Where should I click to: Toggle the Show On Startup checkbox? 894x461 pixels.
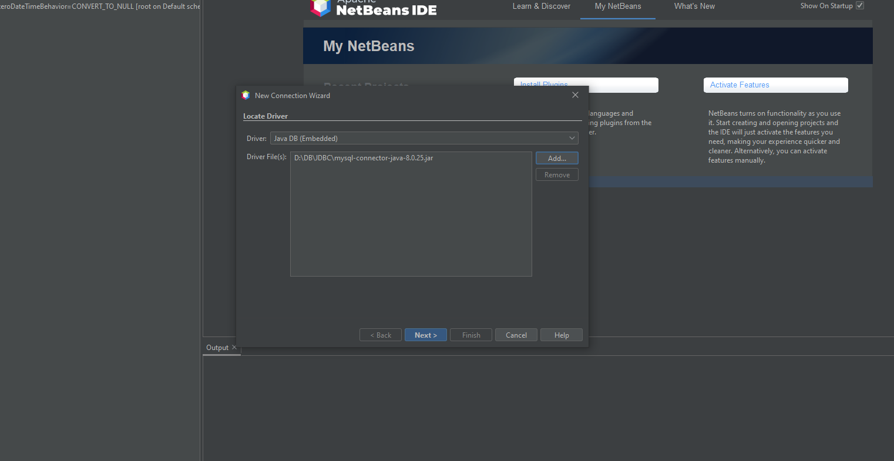point(860,5)
